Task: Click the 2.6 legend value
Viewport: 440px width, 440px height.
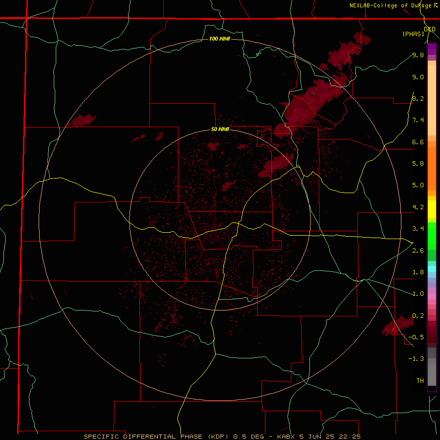Action: tap(418, 251)
